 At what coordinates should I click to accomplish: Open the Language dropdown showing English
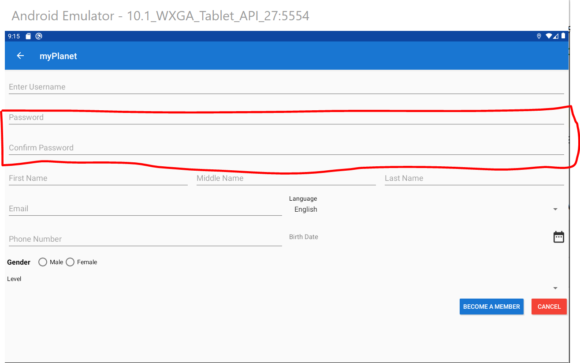pos(554,209)
